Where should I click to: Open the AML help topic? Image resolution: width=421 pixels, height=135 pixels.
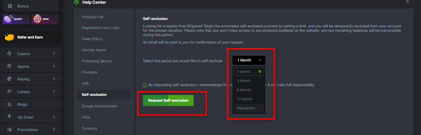coord(86,83)
